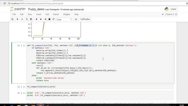Screen dimensions: 188x106
Task: Insert cell below with plus icon
Action: point(17,19)
